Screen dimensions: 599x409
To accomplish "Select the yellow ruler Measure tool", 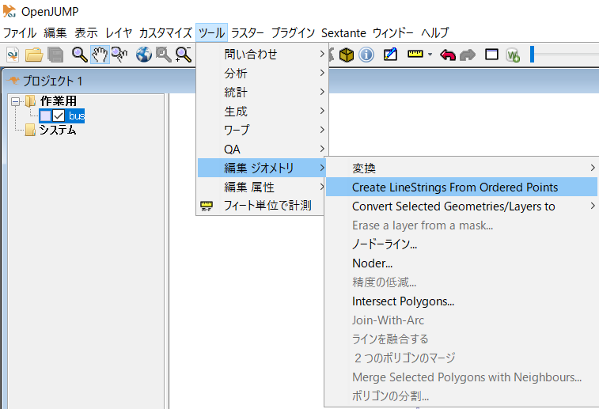I will 415,55.
